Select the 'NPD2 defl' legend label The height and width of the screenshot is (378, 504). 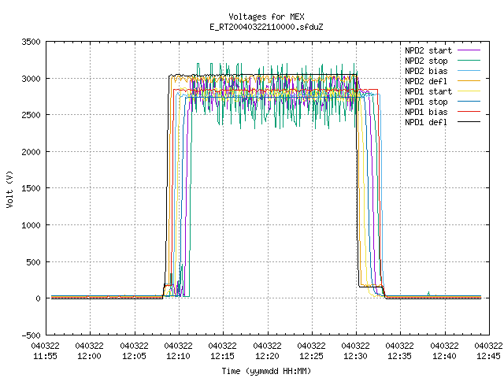[426, 81]
